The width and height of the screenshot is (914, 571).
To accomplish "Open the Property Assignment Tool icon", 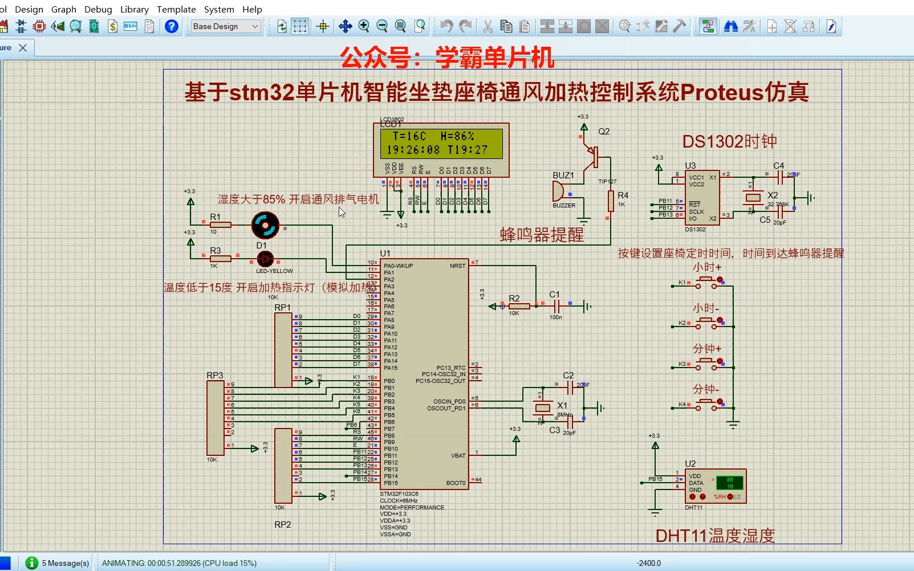I will tap(749, 26).
